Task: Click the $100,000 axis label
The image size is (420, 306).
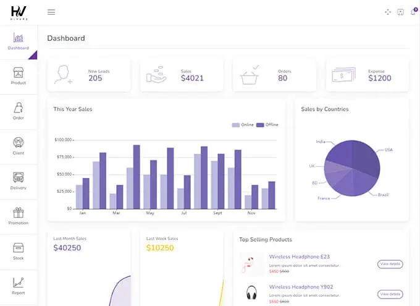Action: click(63, 140)
